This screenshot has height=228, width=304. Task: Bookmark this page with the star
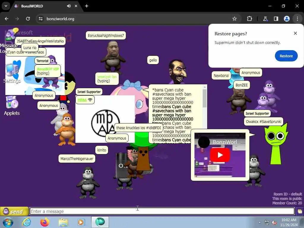coord(235,19)
